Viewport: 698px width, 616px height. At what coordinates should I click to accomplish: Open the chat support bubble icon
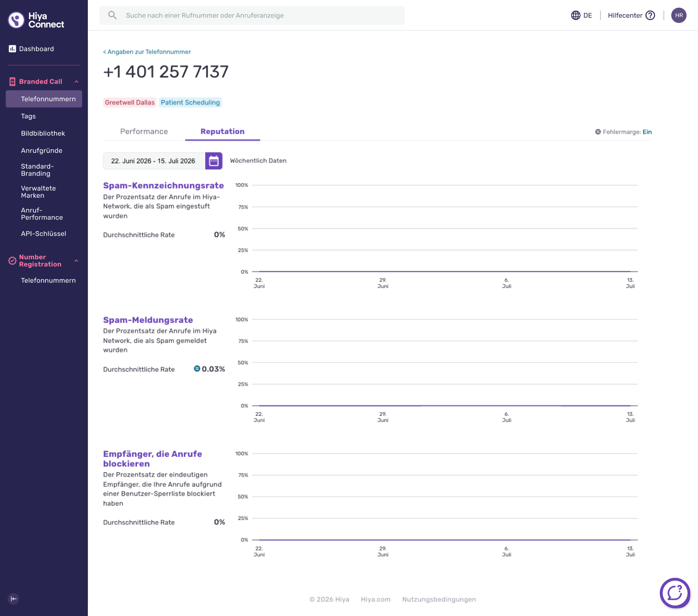coord(675,593)
